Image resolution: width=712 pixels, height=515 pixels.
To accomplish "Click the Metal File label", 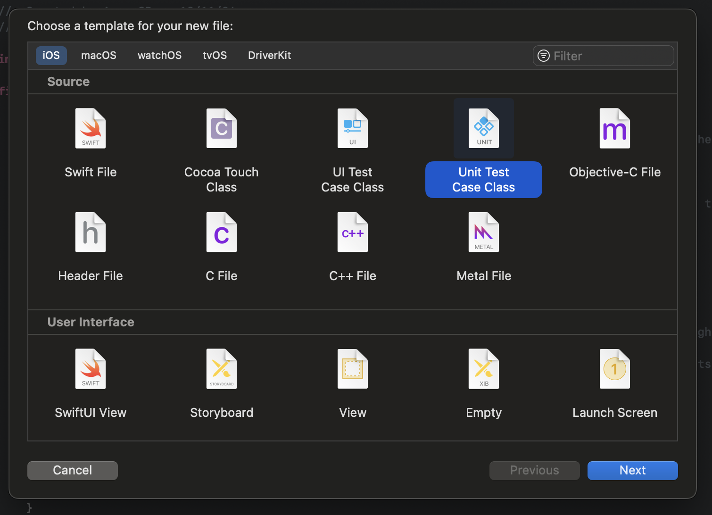I will click(x=484, y=276).
